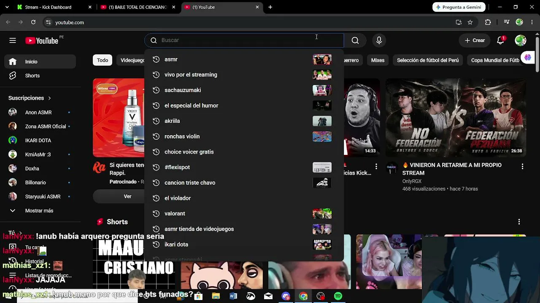Expand Mostrar más subscriptions
The width and height of the screenshot is (540, 303).
pyautogui.click(x=40, y=211)
